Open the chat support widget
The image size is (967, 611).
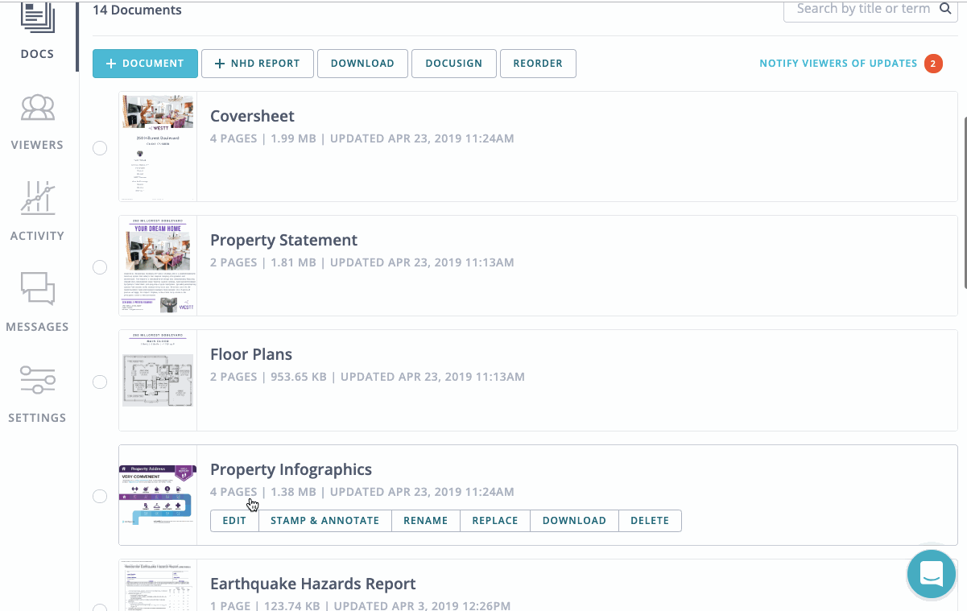pyautogui.click(x=931, y=575)
